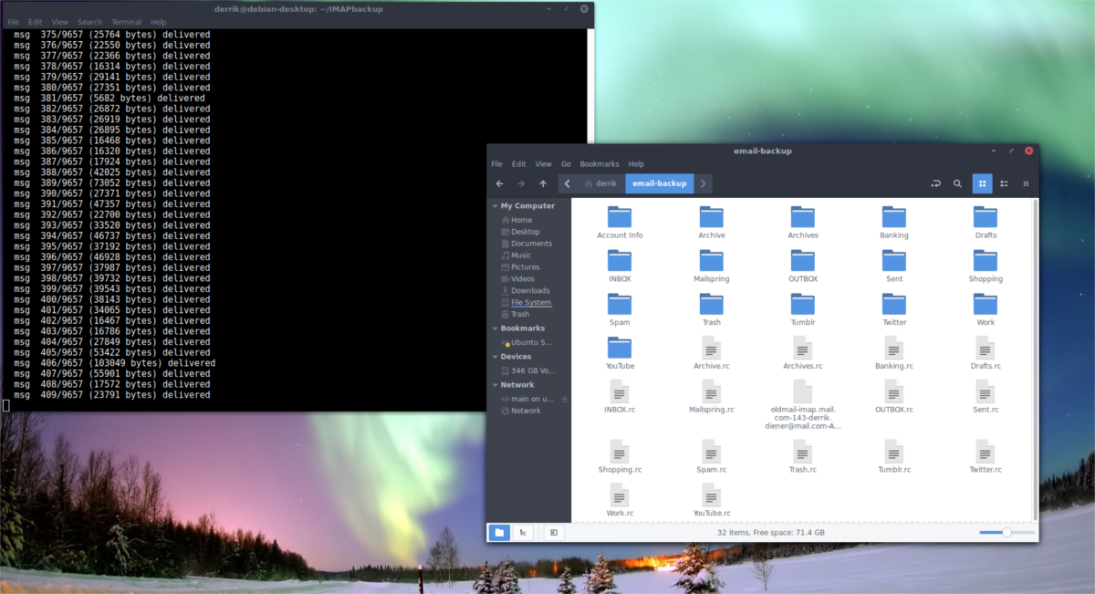Switch to compact list view
1095x594 pixels.
(1026, 183)
